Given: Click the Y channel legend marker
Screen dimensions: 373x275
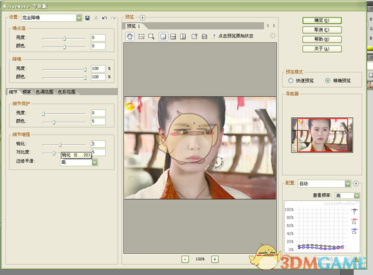Looking at the screenshot, I should [x=354, y=211].
